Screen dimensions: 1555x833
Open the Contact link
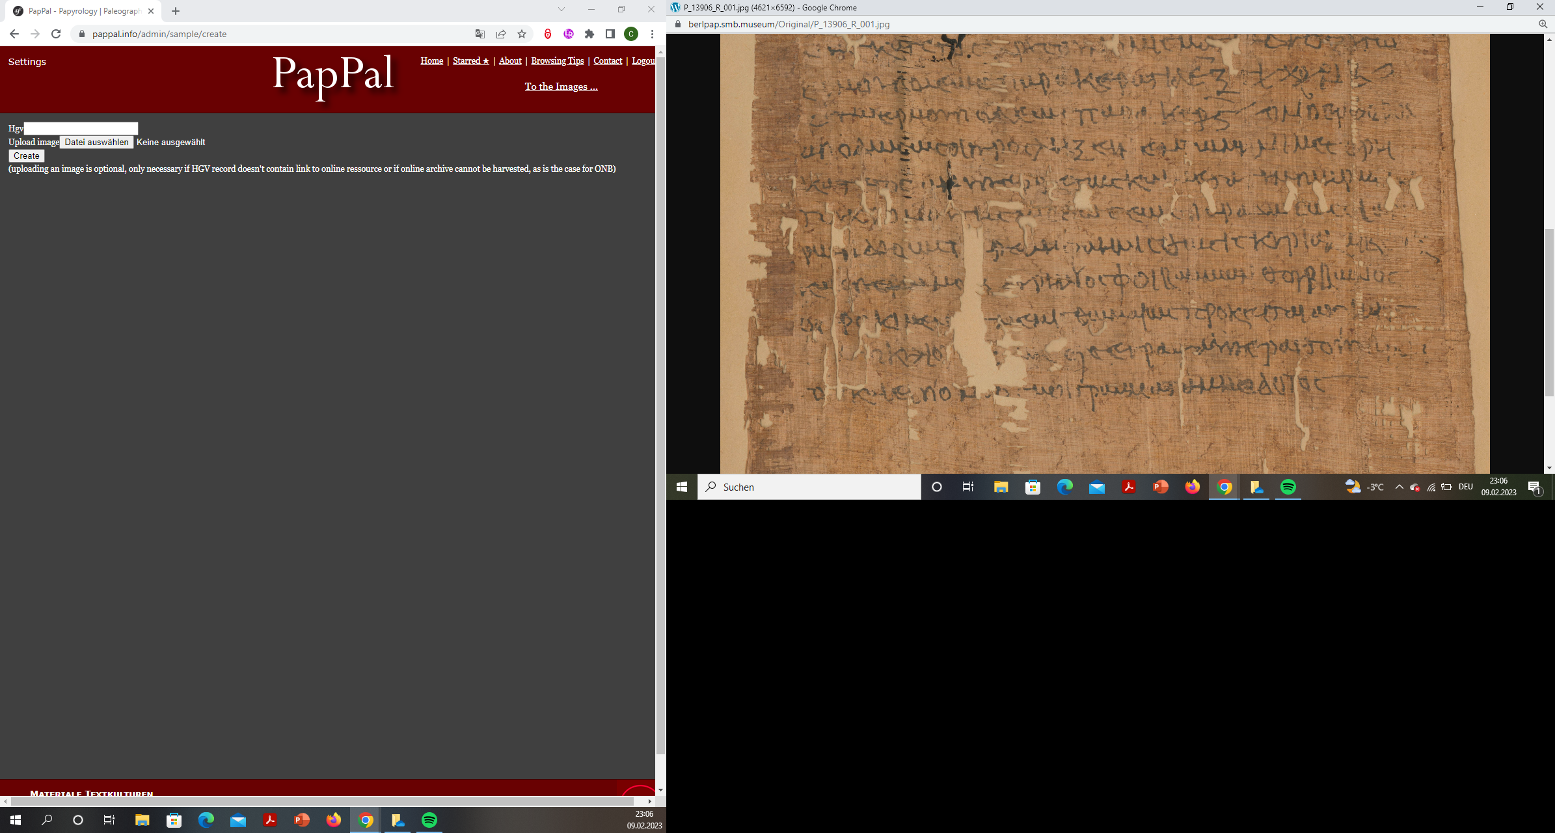point(608,61)
